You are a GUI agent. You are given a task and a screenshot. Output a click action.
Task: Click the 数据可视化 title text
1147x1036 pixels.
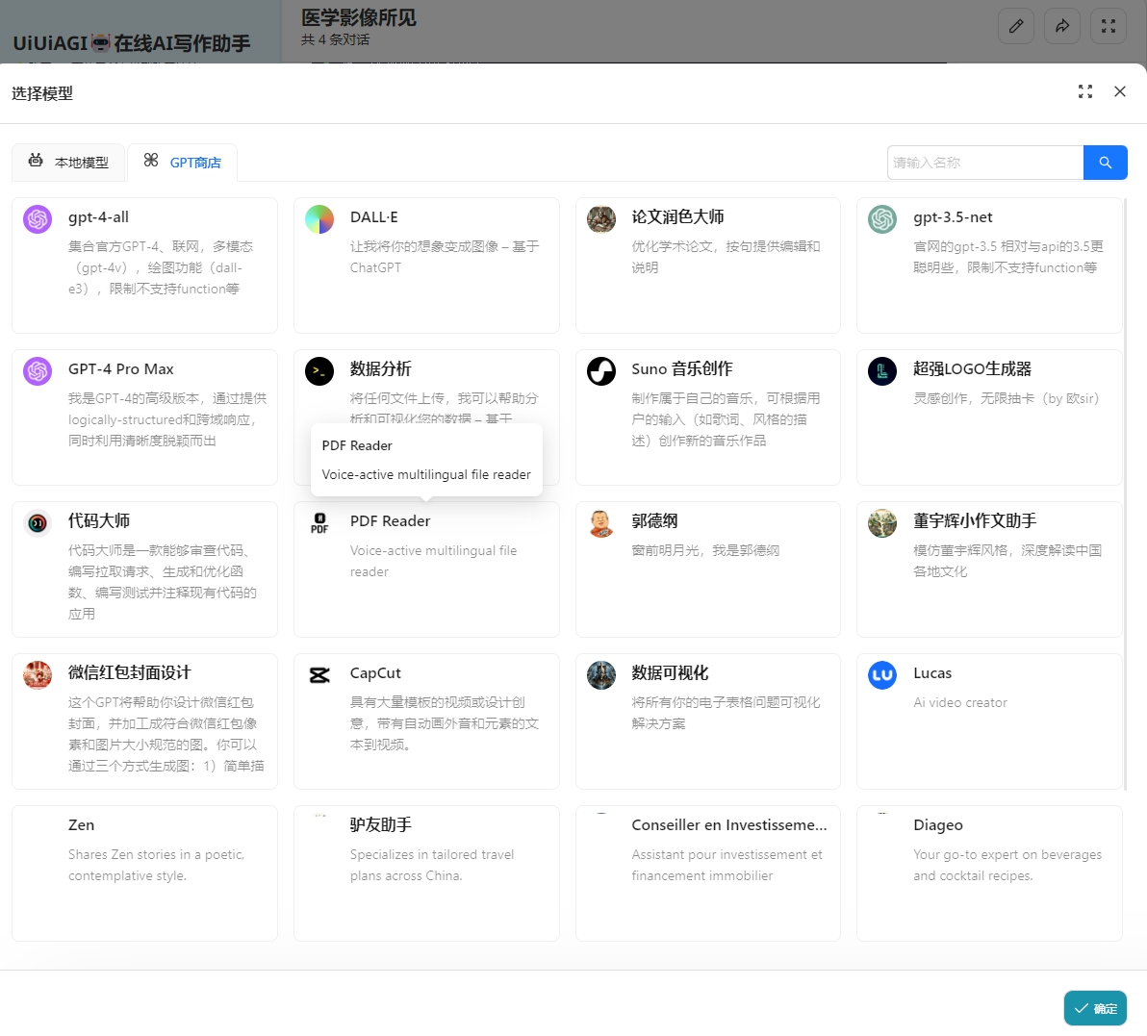pos(670,673)
